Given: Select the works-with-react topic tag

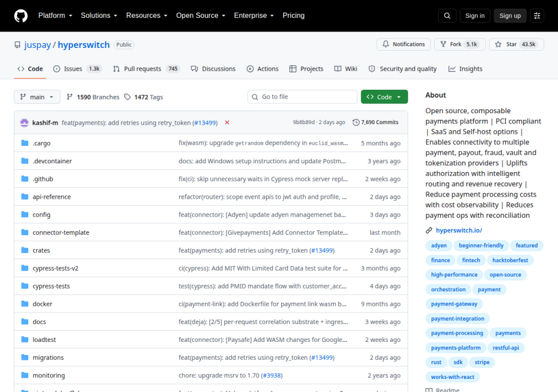Looking at the screenshot, I should tap(452, 377).
